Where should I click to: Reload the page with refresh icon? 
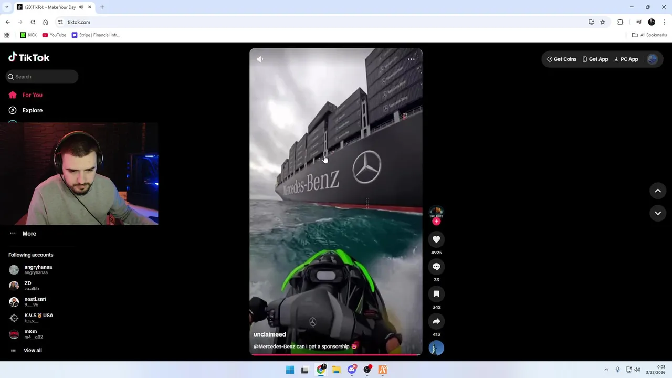point(33,22)
